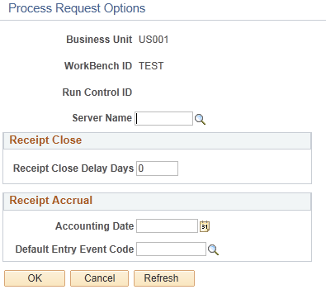
Task: Click the Business Unit label
Action: 99,40
